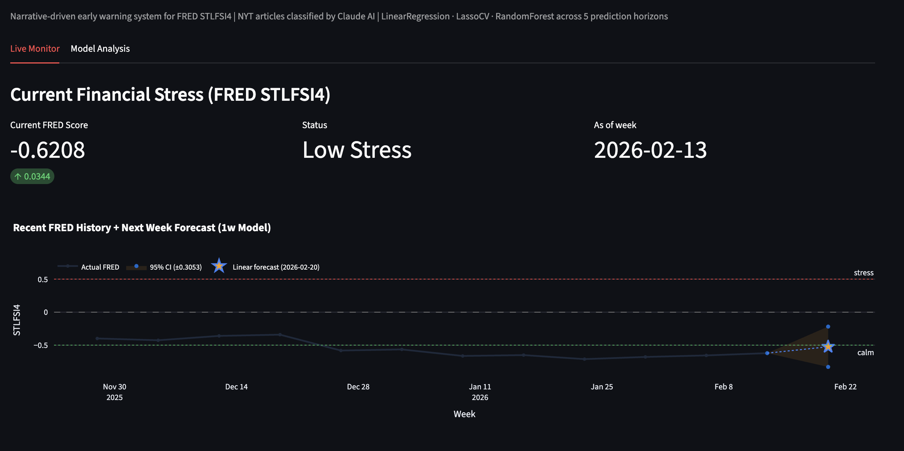Click the lower confidence interval dot
The image size is (904, 451).
(x=828, y=367)
